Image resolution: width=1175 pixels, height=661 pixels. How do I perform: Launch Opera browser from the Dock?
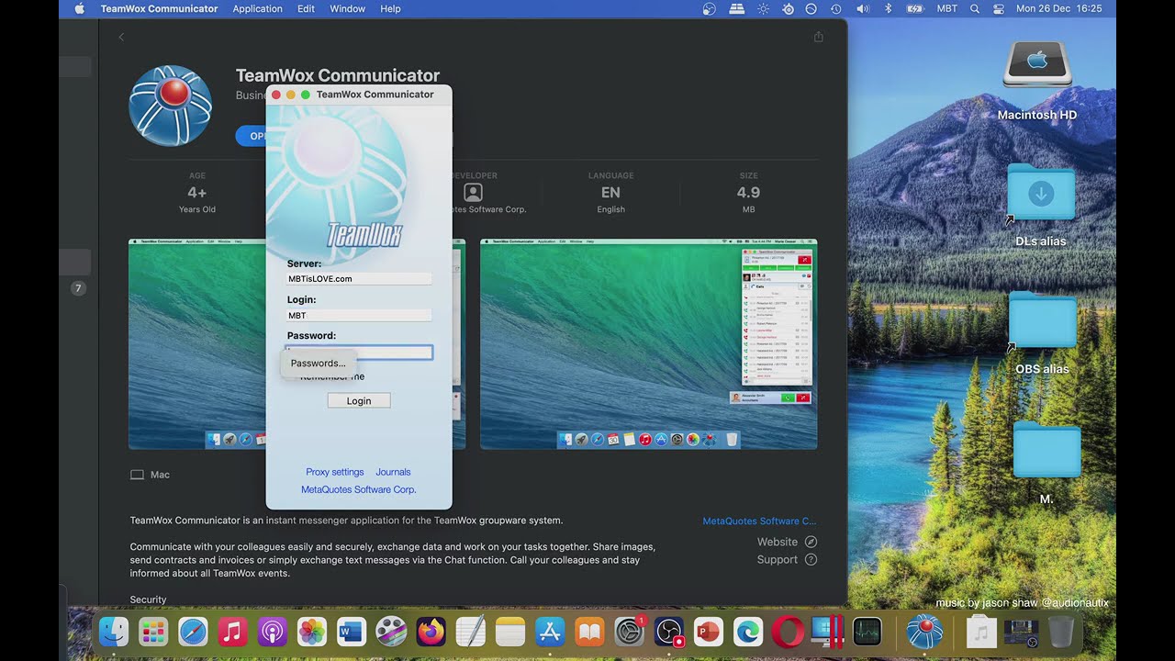pos(788,632)
